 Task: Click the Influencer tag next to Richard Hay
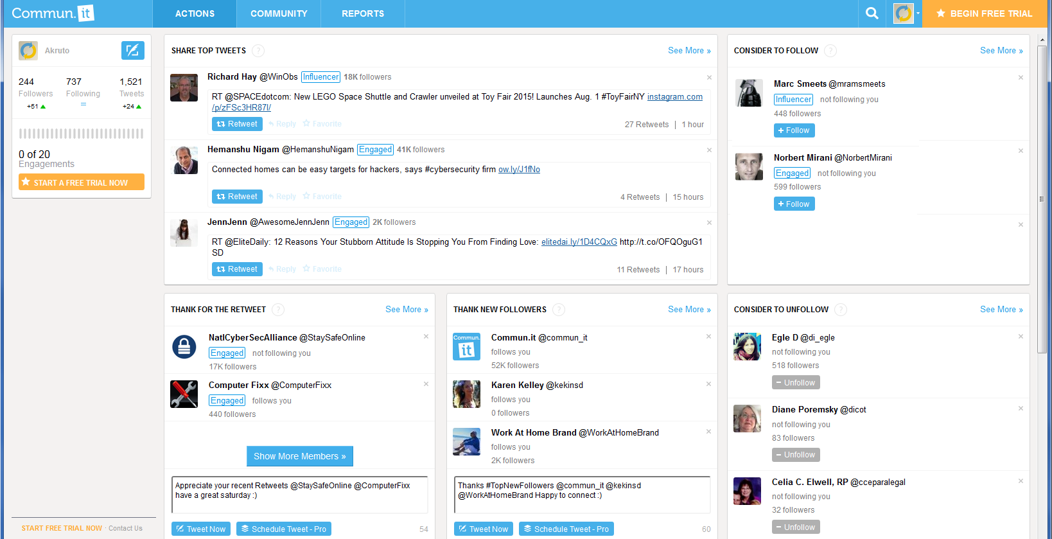320,77
